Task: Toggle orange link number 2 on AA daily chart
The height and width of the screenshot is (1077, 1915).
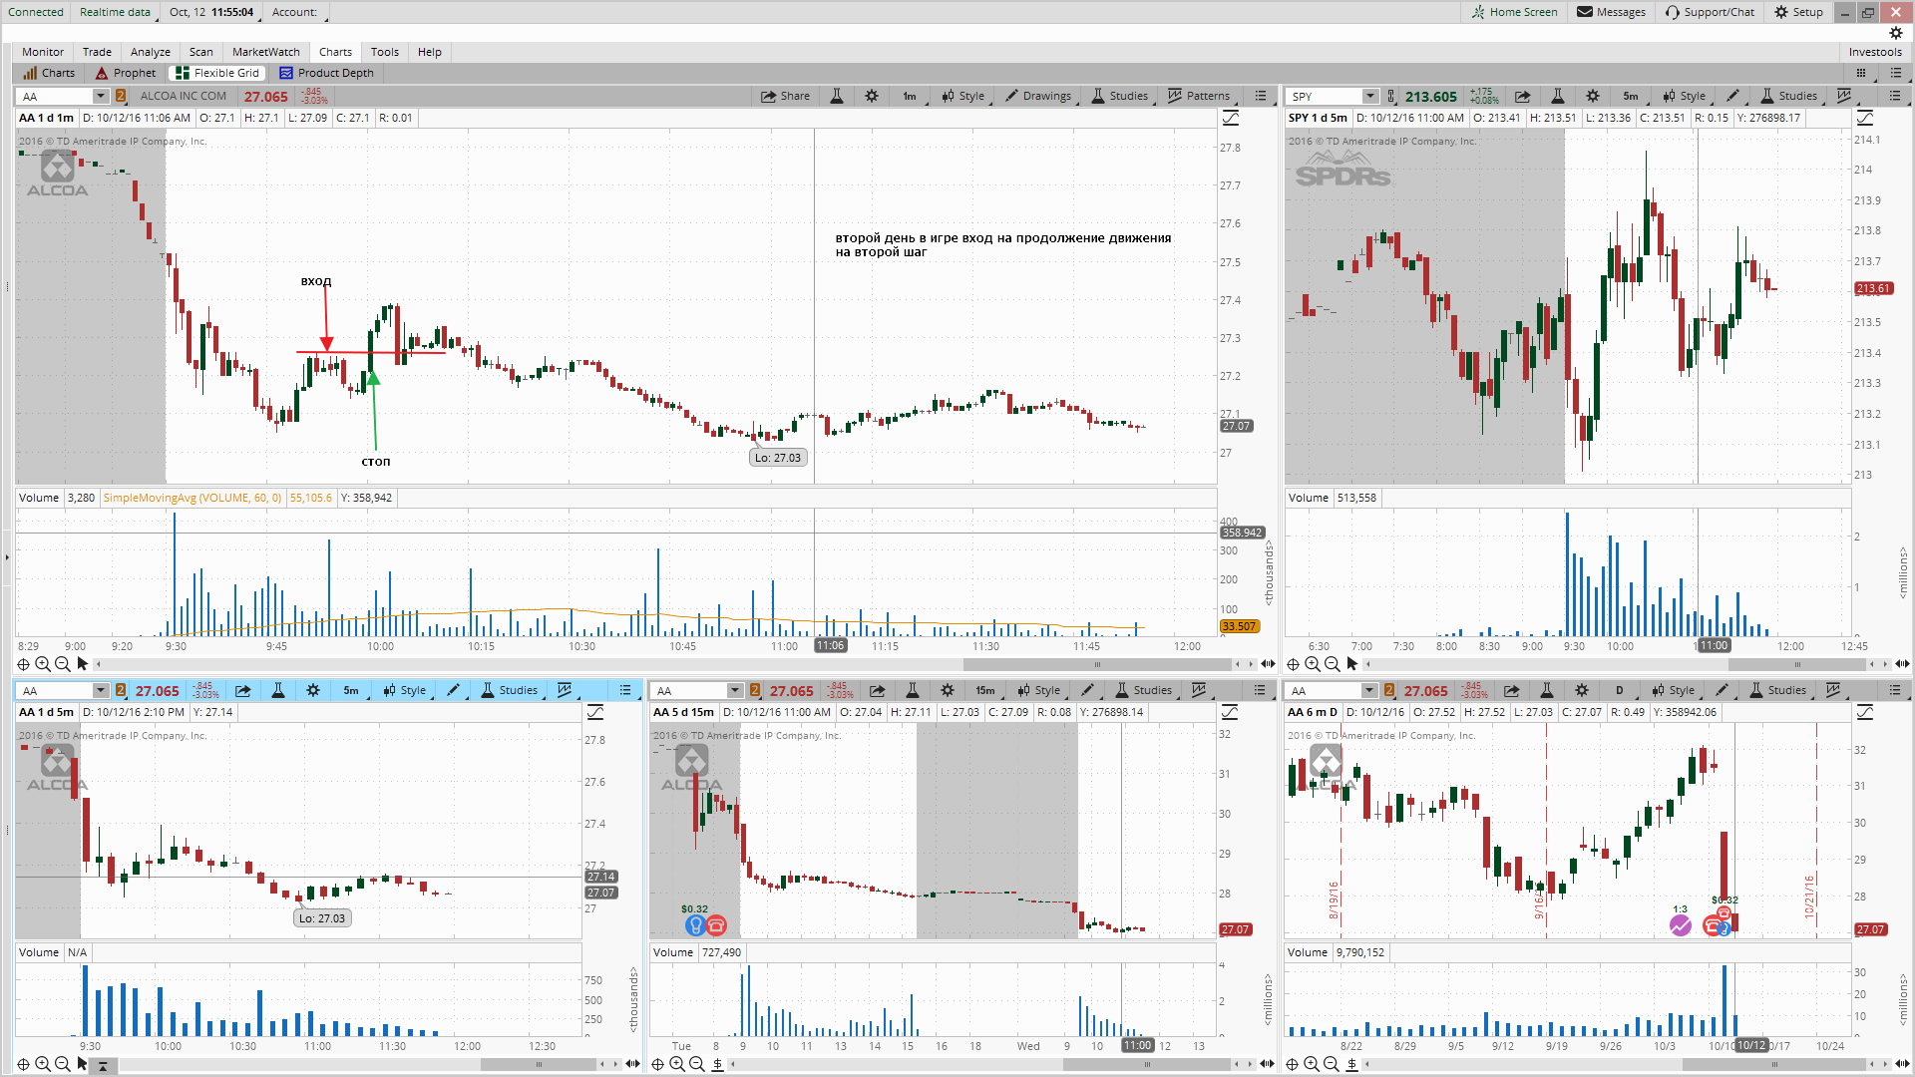Action: tap(1389, 690)
